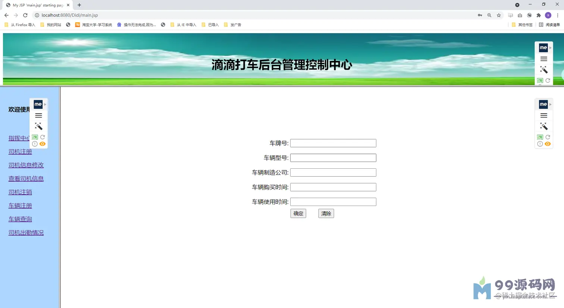Click the 'me' logo in the main frame widget

tap(543, 104)
